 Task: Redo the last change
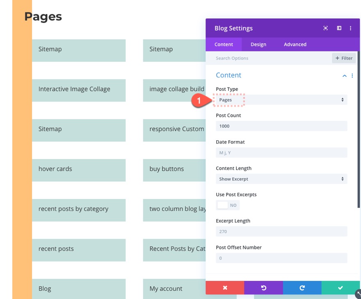click(302, 288)
